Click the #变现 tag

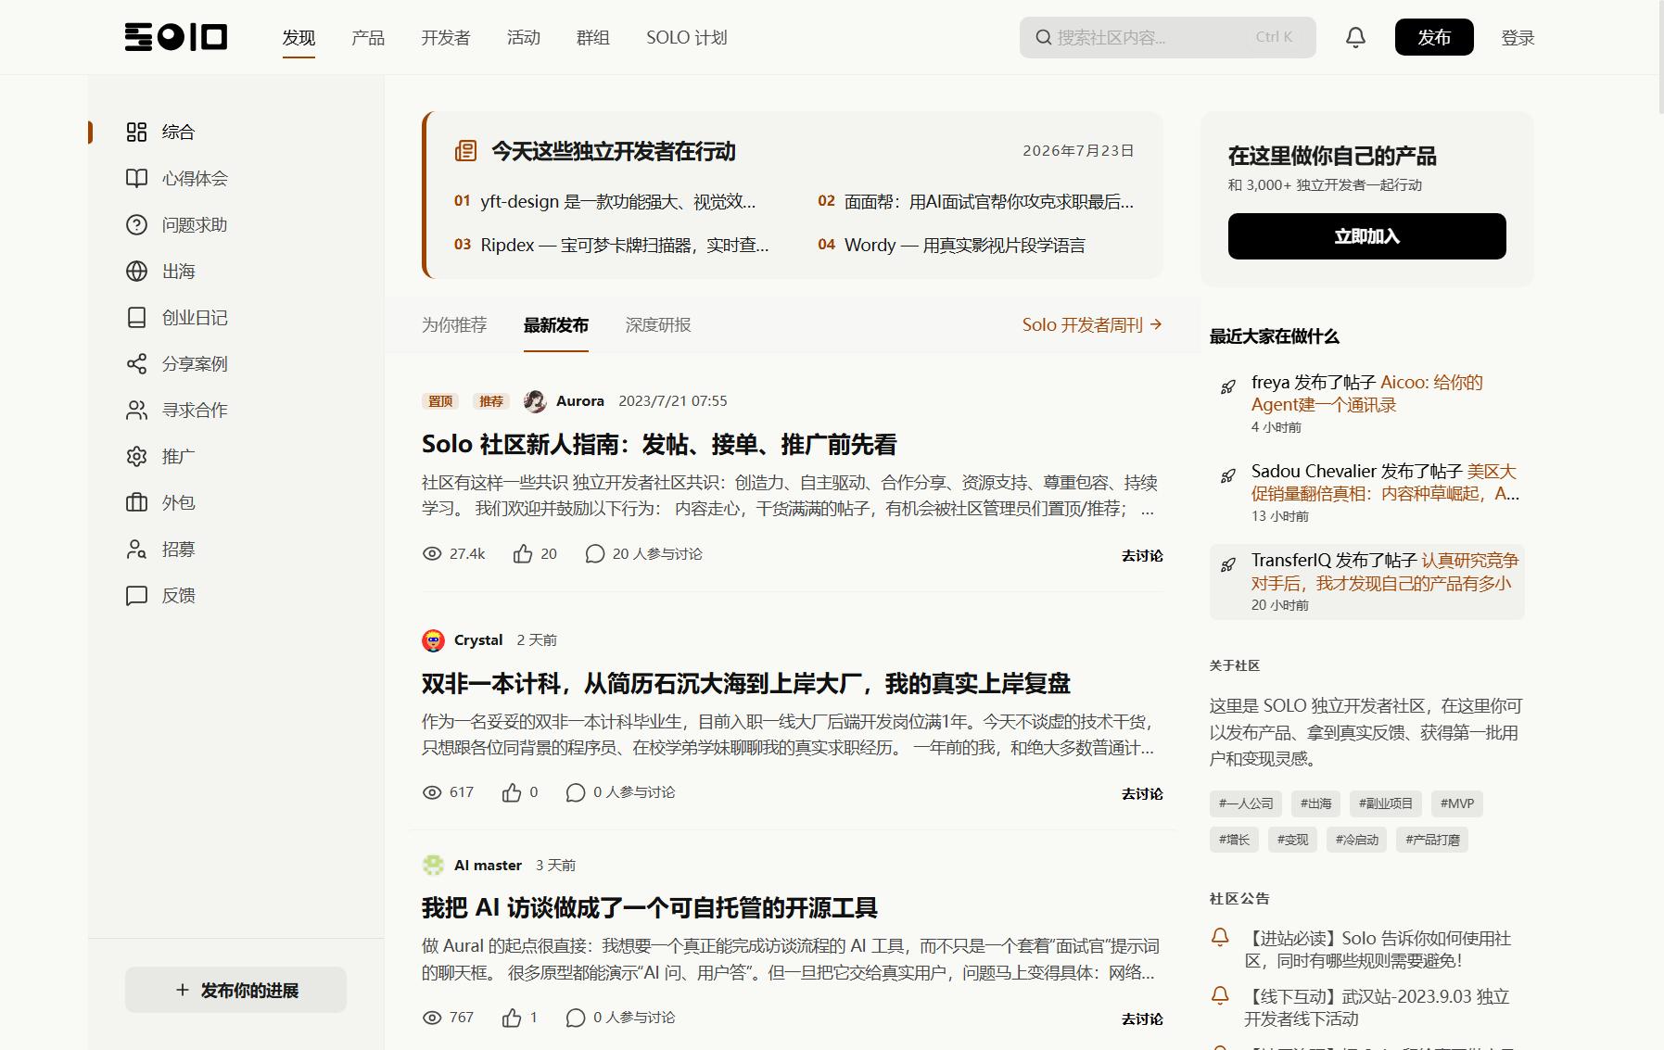point(1292,840)
